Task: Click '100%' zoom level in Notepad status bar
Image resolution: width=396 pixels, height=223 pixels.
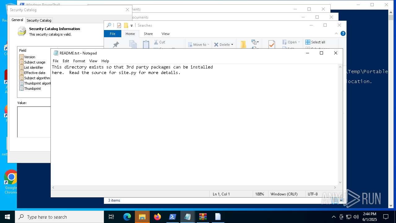Action: 260,194
